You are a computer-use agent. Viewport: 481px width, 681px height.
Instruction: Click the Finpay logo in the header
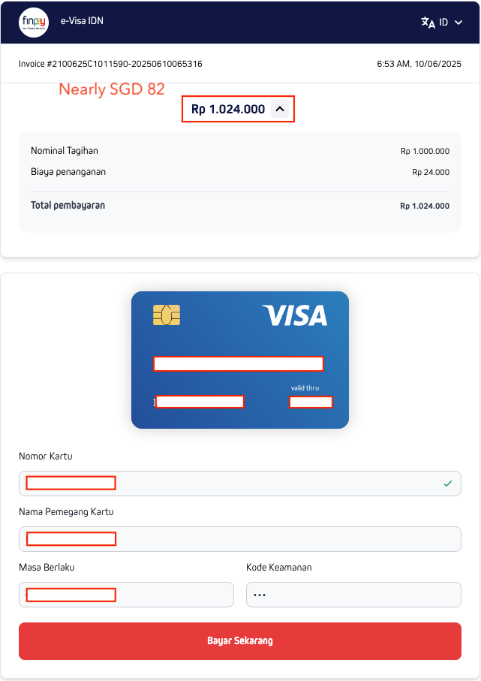tap(34, 23)
